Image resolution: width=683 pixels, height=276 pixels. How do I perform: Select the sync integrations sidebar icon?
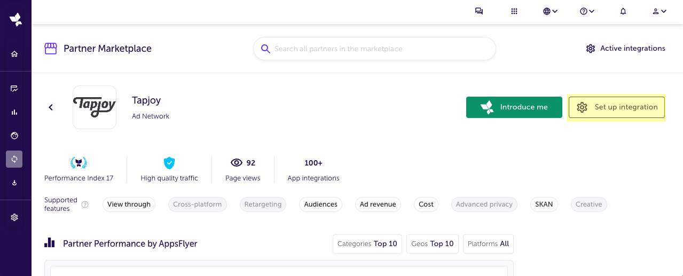click(14, 159)
